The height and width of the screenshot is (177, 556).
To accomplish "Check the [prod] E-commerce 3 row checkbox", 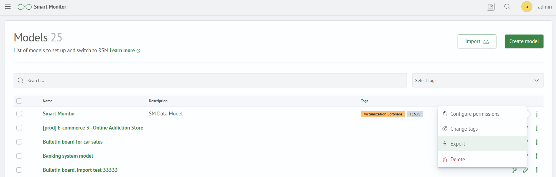I will 19,128.
